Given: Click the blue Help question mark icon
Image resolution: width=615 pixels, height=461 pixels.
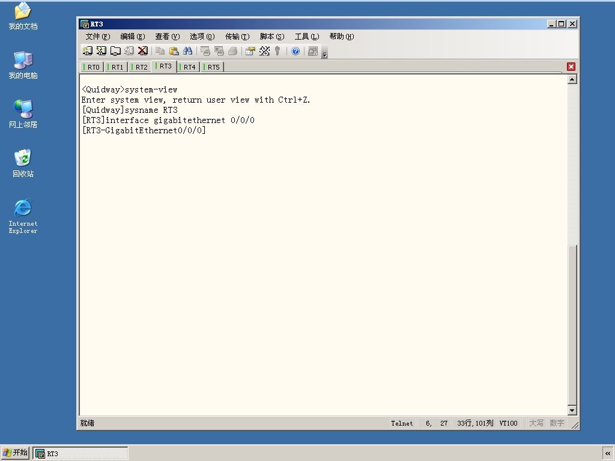Looking at the screenshot, I should [295, 51].
